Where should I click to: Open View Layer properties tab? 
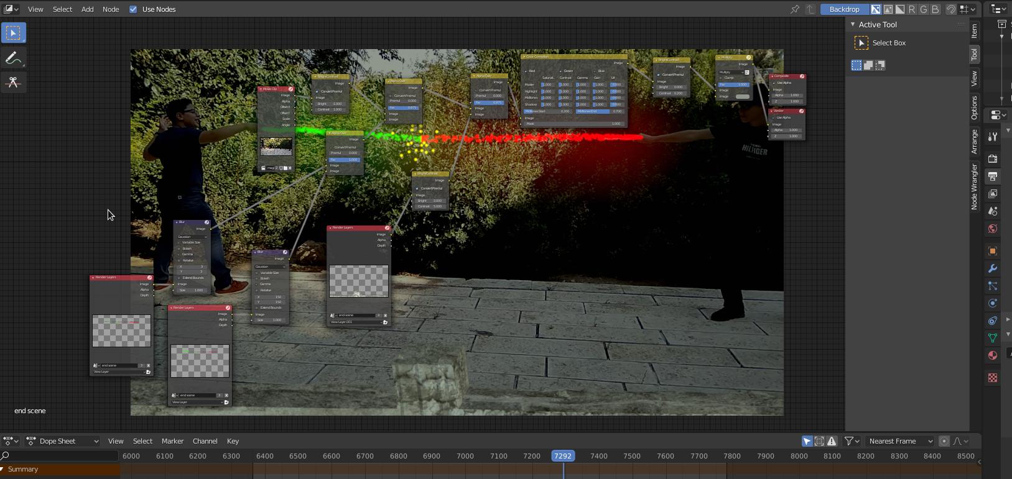pyautogui.click(x=993, y=194)
